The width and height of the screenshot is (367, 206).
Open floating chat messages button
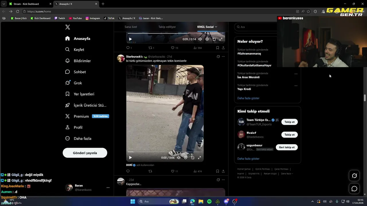point(354,189)
